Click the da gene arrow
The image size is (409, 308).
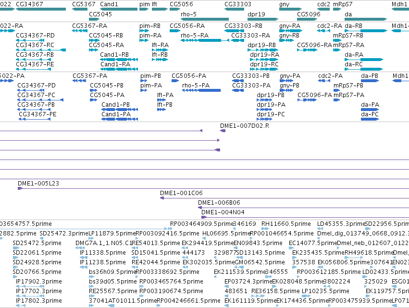[366, 19]
